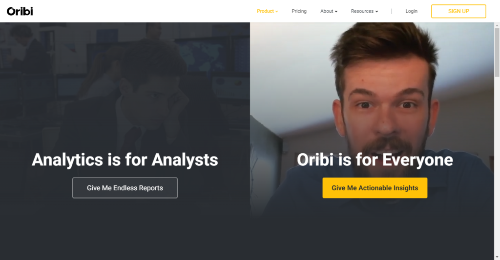Click the SIGN UP button
500x260 pixels.
[458, 11]
